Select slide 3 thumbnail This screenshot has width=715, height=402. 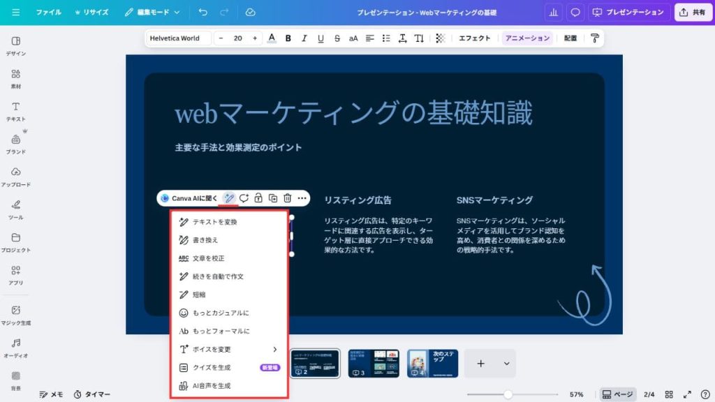(374, 363)
